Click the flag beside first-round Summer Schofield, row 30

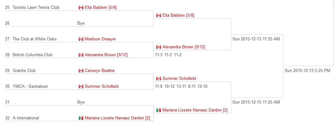pos(81,86)
